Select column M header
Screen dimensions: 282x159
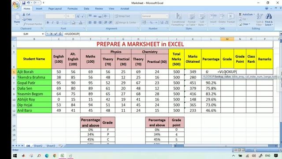pyautogui.click(x=227, y=39)
